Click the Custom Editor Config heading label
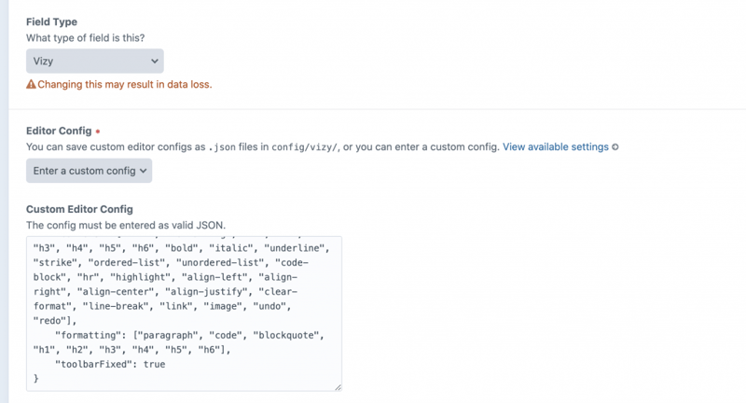The width and height of the screenshot is (746, 403). [79, 209]
